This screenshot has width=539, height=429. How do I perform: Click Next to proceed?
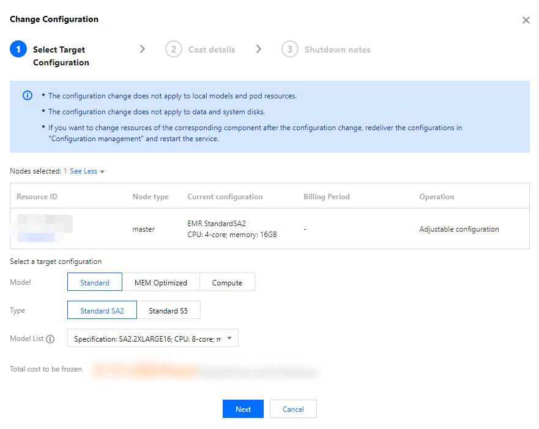[x=243, y=409]
